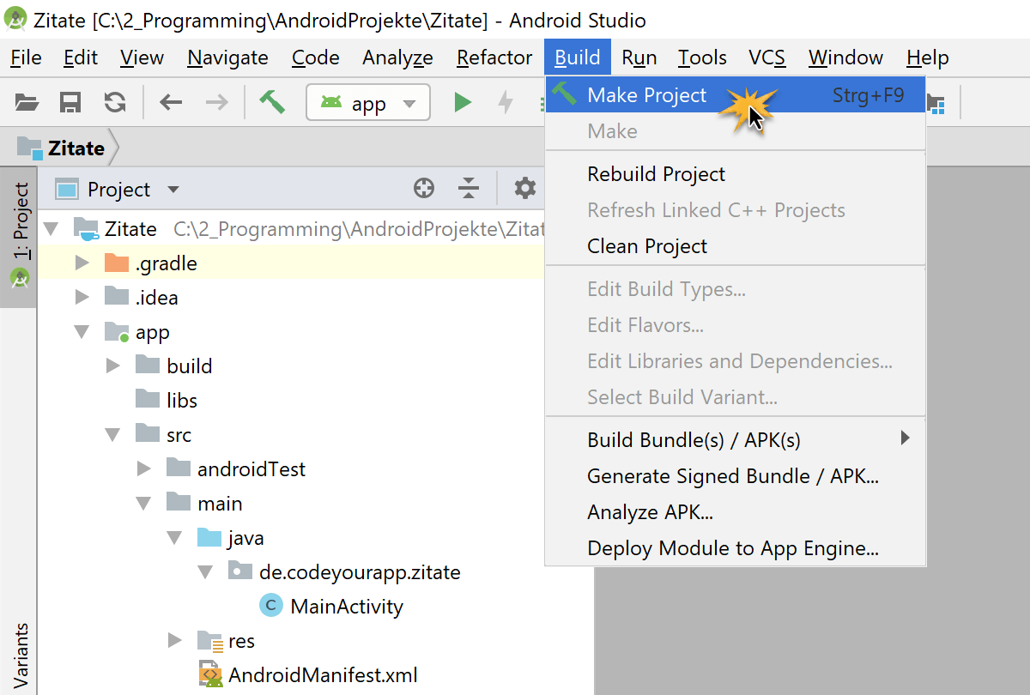Navigate back with the left arrow icon
This screenshot has height=695, width=1030.
pos(171,103)
